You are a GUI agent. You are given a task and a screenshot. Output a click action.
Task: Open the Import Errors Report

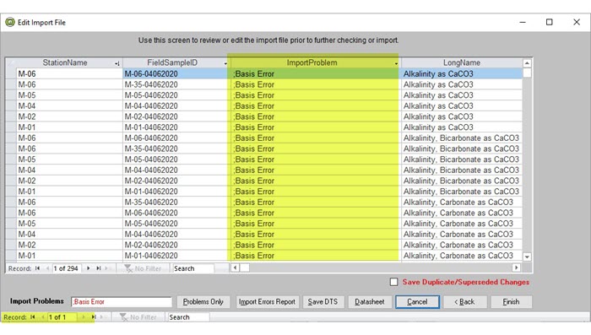coord(267,301)
